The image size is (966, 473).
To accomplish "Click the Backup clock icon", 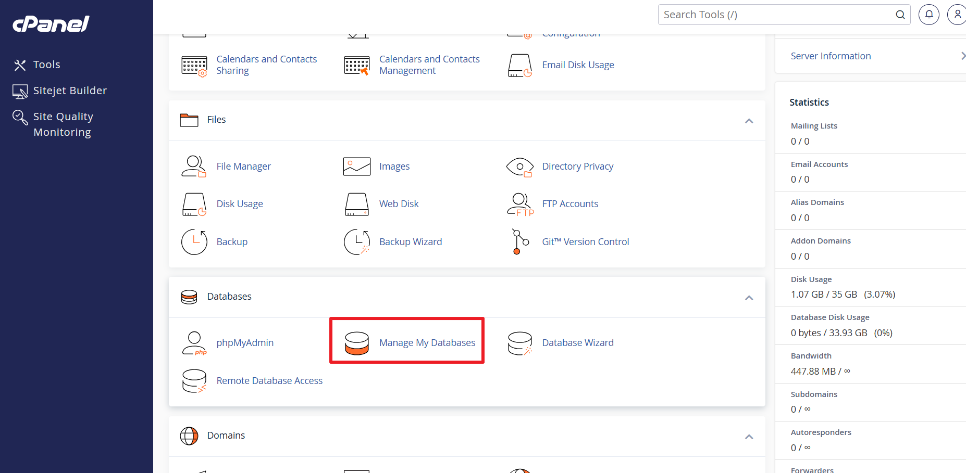I will [x=194, y=242].
